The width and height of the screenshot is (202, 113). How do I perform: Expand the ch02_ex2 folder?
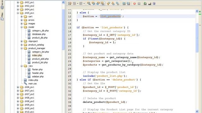tap(18, 6)
